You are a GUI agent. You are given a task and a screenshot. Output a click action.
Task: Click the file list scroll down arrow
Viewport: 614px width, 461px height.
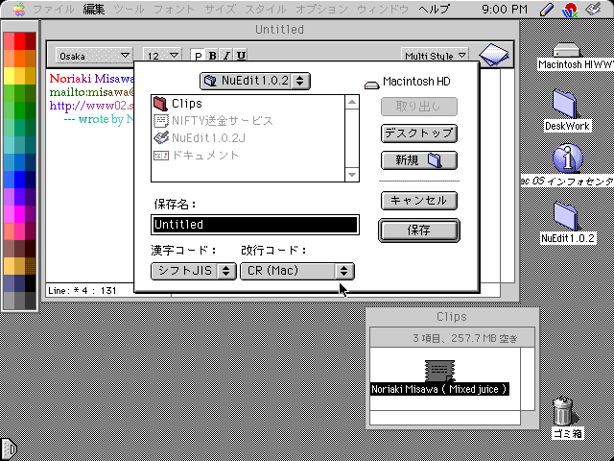pos(352,175)
